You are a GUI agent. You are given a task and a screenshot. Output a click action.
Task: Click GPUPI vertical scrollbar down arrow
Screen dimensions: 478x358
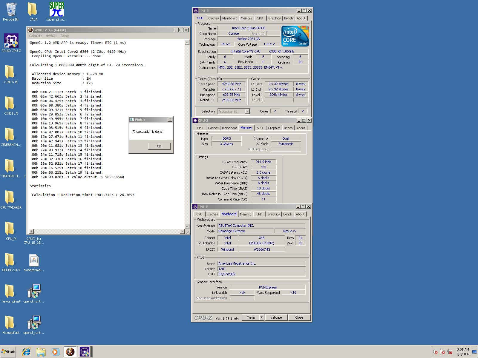coord(187,227)
